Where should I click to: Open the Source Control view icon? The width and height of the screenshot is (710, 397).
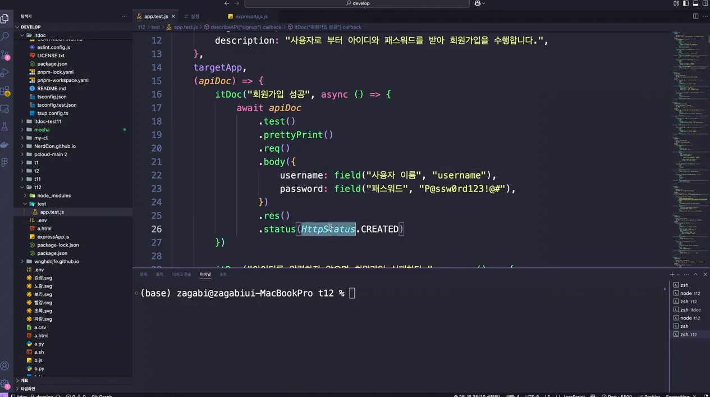click(x=5, y=55)
